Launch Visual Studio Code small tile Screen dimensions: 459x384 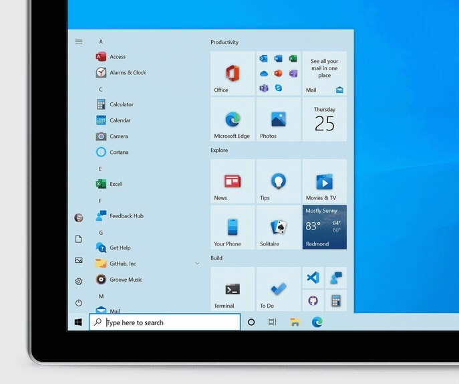(x=313, y=278)
